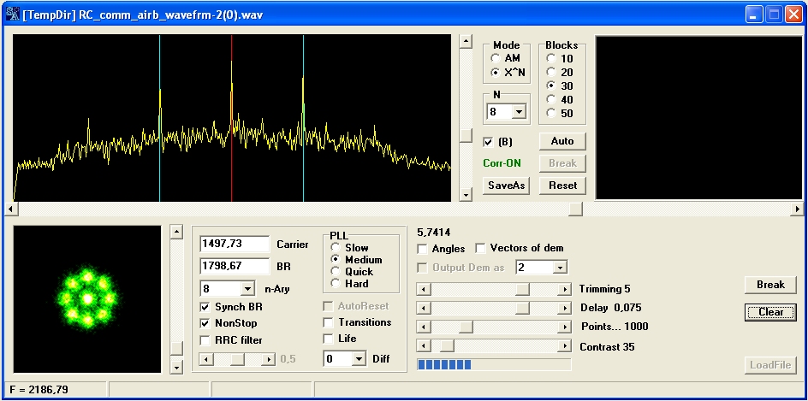The height and width of the screenshot is (401, 808).
Task: Check the Vectors of dem option
Action: [x=480, y=249]
